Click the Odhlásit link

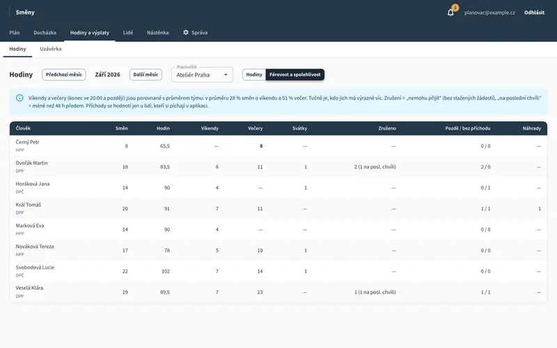click(x=534, y=13)
